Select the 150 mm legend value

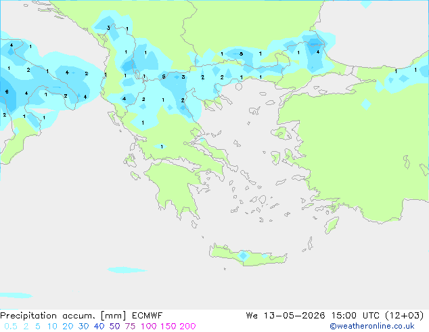pyautogui.click(x=168, y=327)
